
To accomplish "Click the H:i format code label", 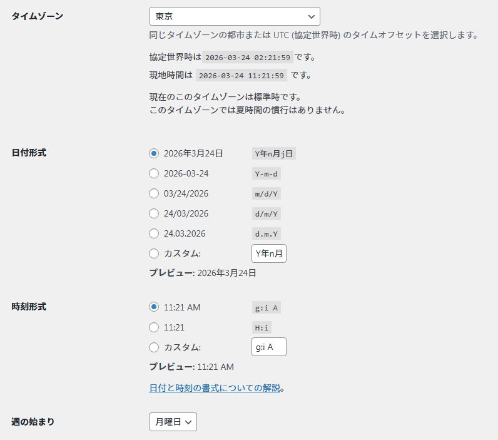I will click(x=262, y=327).
